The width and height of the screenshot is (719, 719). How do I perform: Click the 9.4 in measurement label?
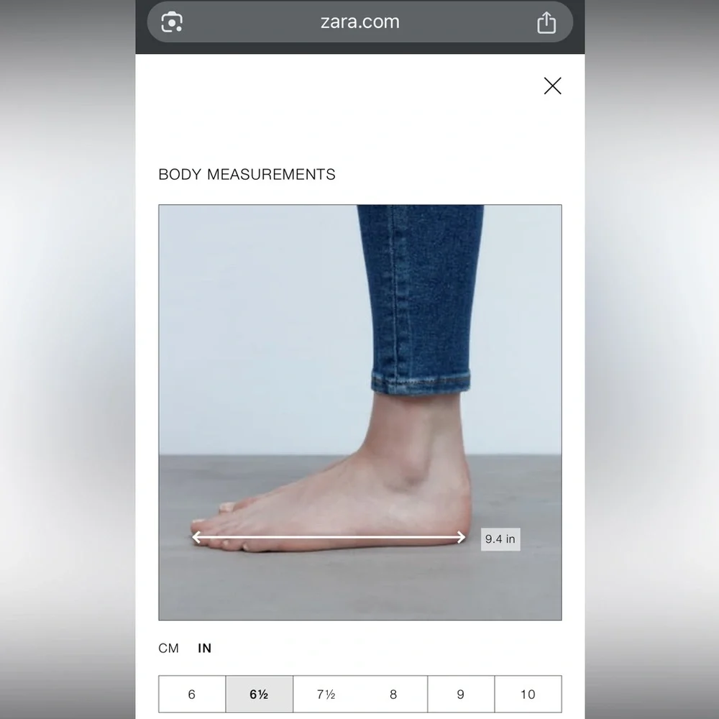(x=500, y=539)
